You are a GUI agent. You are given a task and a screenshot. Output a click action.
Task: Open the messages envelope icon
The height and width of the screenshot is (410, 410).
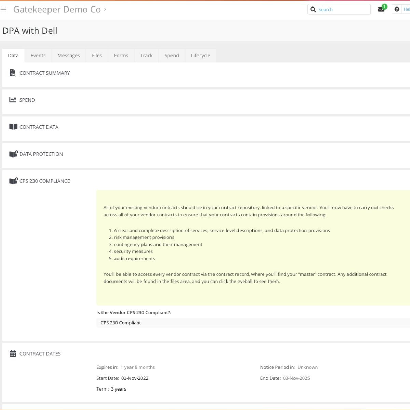coord(381,10)
